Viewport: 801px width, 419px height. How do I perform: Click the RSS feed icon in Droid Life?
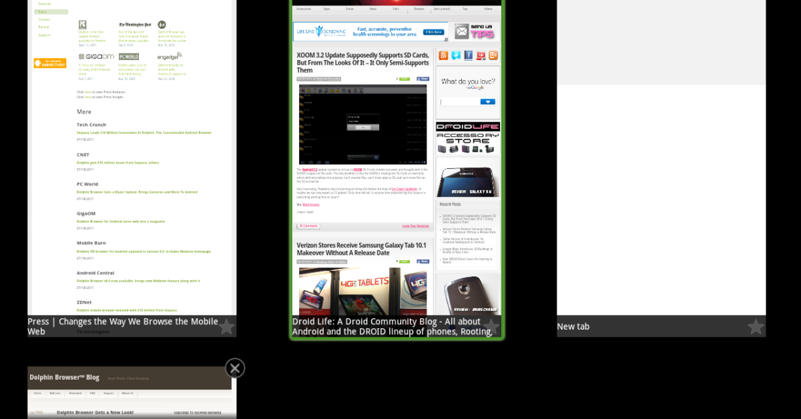click(x=443, y=55)
